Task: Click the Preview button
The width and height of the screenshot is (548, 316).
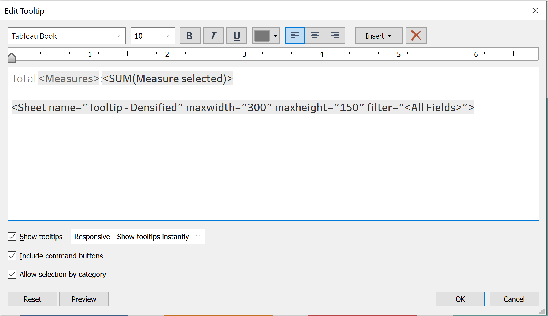Action: click(84, 299)
